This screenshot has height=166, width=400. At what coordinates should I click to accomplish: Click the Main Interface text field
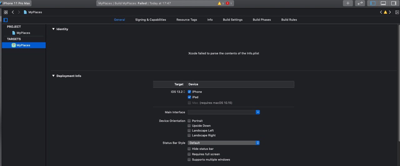point(222,112)
